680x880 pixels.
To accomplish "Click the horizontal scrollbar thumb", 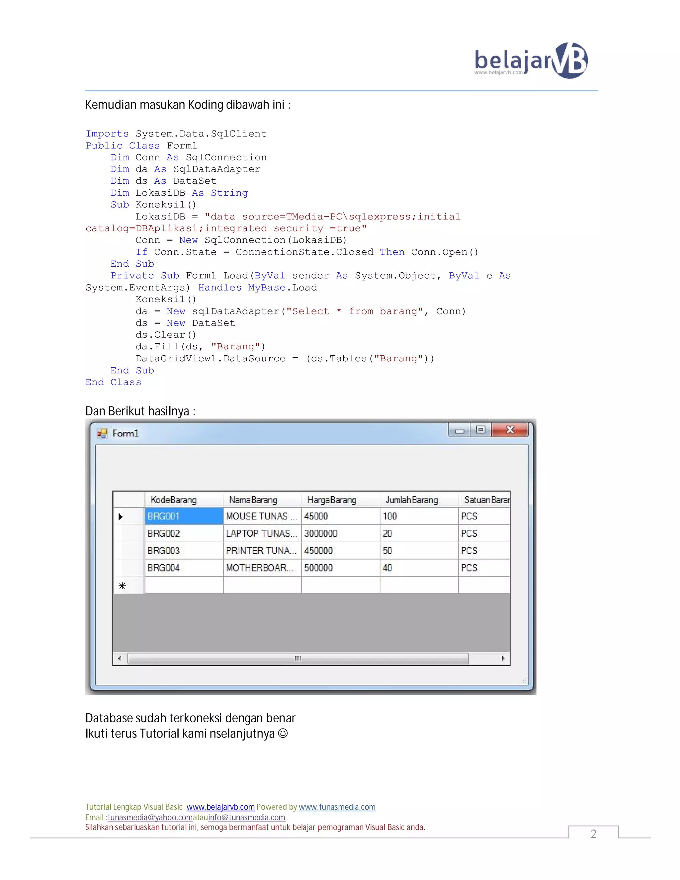I will (298, 659).
